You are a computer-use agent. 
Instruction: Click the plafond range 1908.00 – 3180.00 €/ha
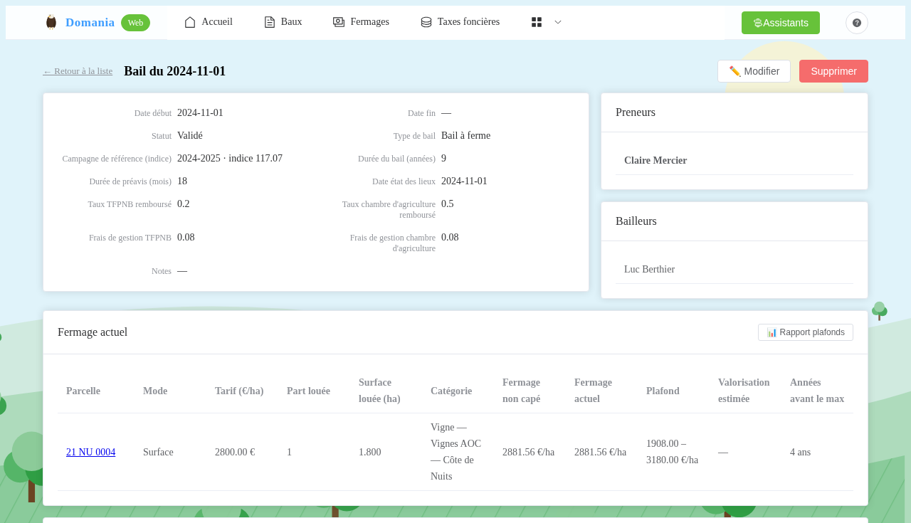673,452
